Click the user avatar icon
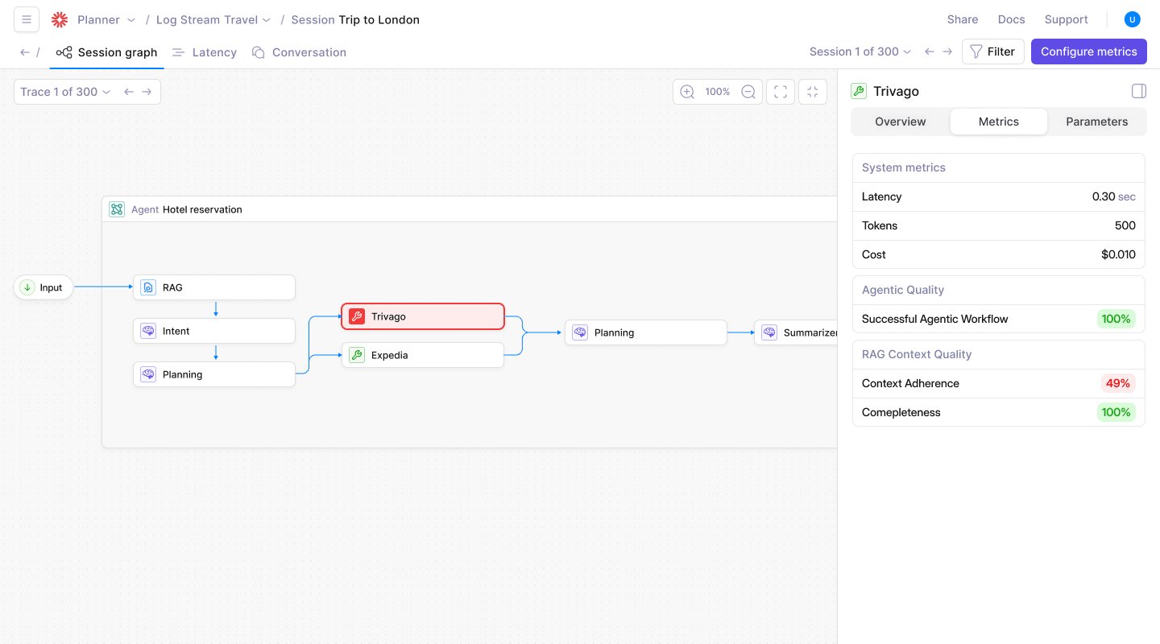The width and height of the screenshot is (1160, 644). pos(1133,19)
